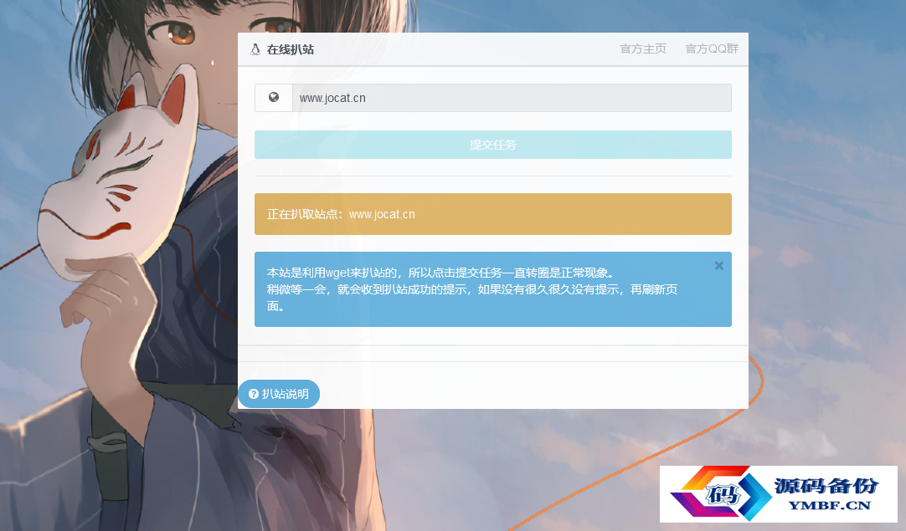The width and height of the screenshot is (906, 531).
Task: Click the 正在扒取站点 status alert
Action: [493, 214]
